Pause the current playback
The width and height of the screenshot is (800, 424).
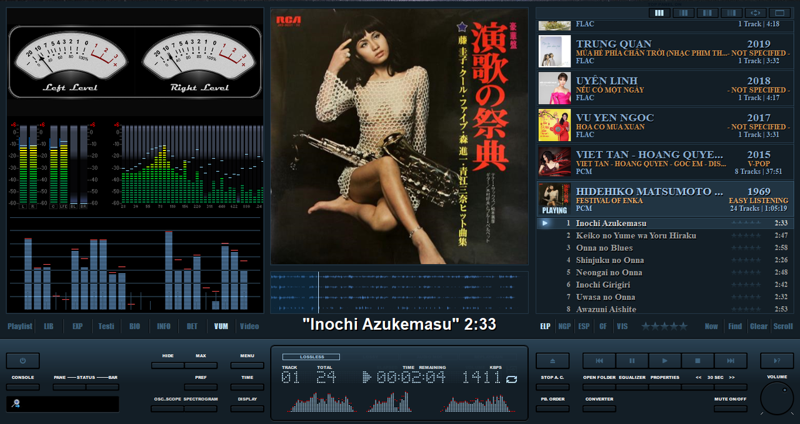click(632, 361)
